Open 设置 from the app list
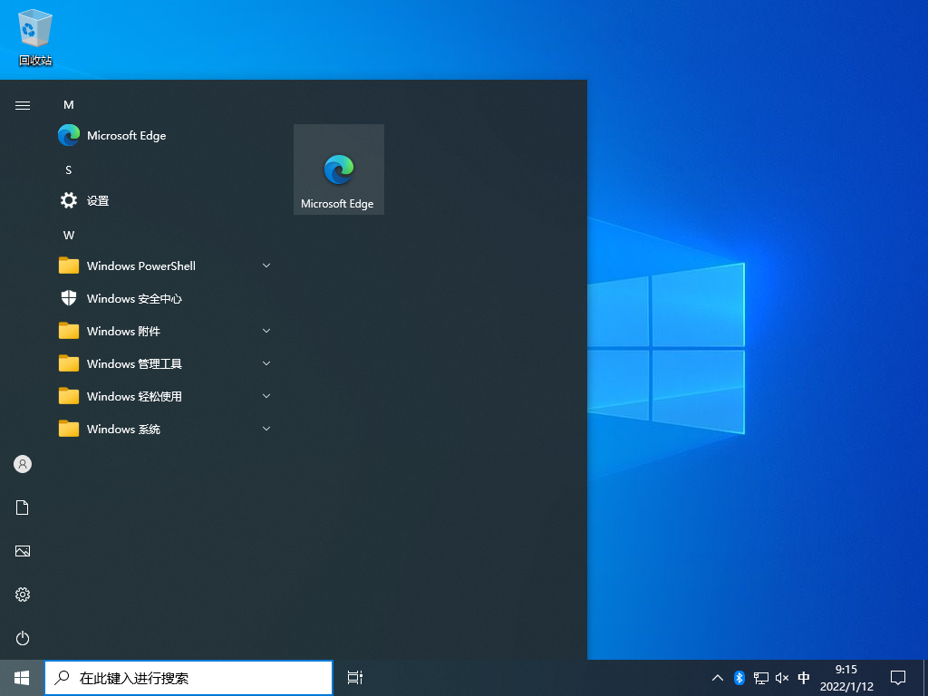 coord(95,200)
